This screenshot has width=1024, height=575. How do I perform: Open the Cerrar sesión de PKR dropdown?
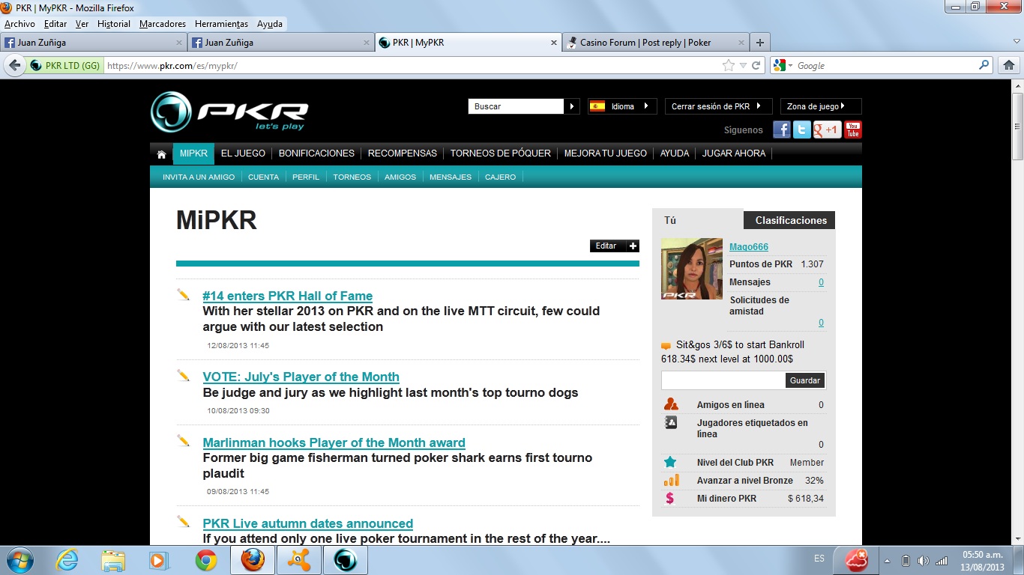[x=719, y=106]
